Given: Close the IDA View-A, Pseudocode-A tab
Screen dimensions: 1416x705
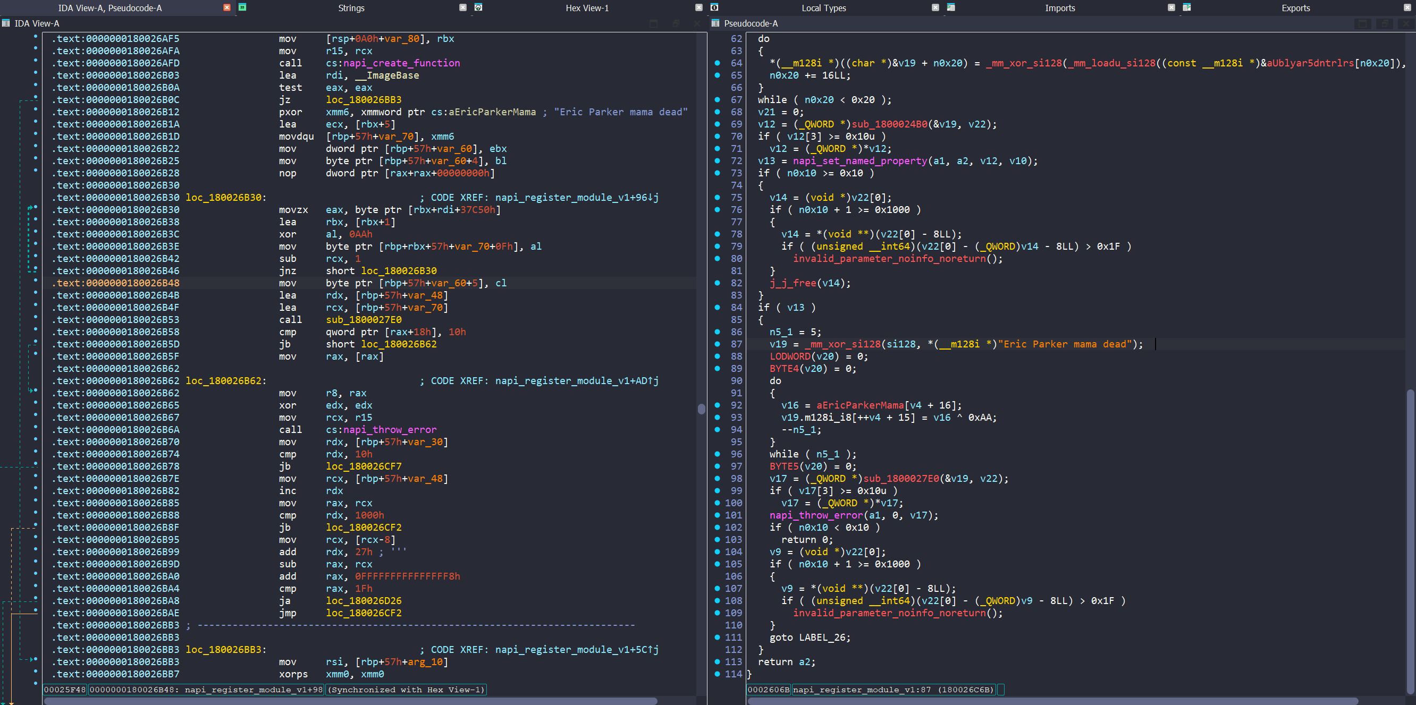Looking at the screenshot, I should pos(226,7).
